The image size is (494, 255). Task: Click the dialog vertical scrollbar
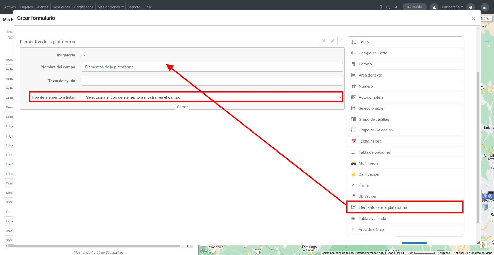pos(478,147)
